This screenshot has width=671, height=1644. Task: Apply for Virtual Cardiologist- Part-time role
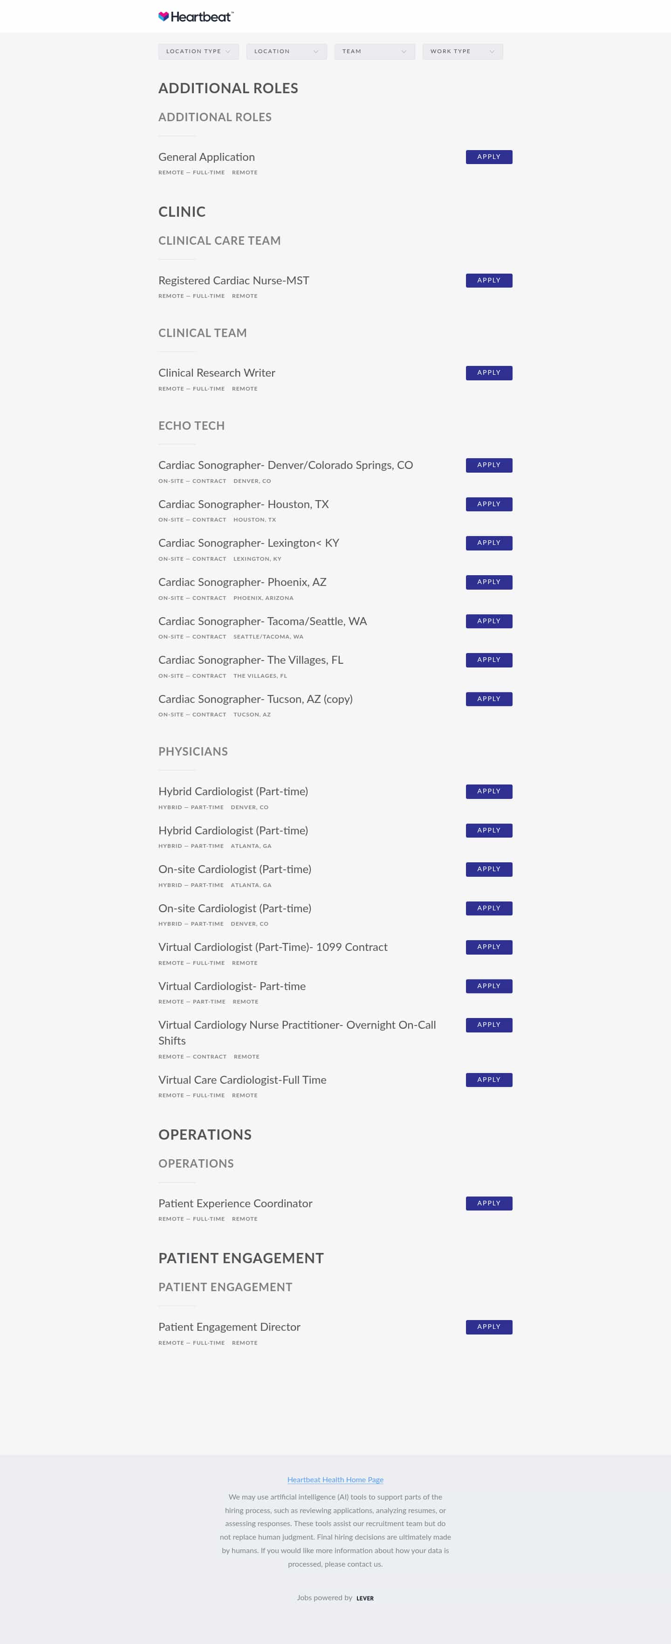point(489,986)
